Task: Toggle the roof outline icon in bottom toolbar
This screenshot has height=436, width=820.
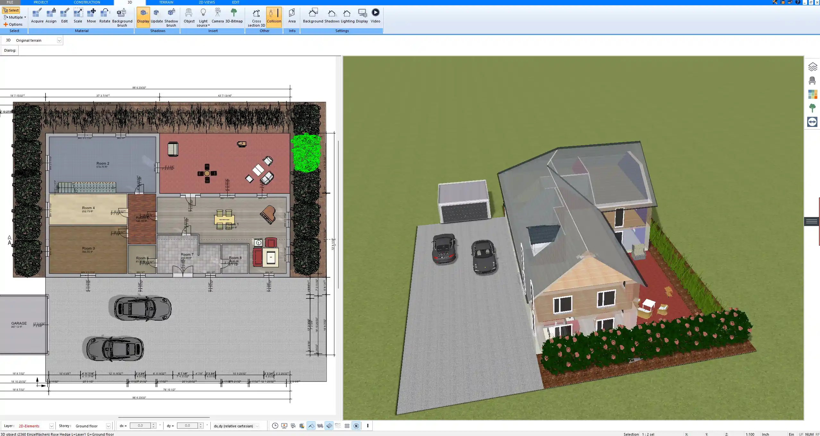Action: click(x=311, y=426)
